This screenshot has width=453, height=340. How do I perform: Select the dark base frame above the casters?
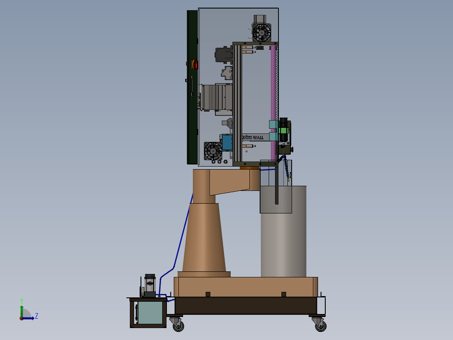click(246, 306)
